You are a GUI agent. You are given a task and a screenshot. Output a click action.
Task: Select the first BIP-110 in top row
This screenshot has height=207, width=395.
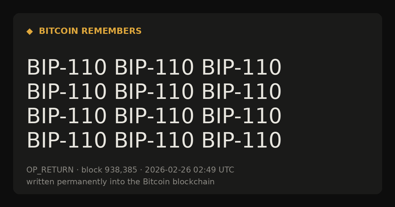66,68
